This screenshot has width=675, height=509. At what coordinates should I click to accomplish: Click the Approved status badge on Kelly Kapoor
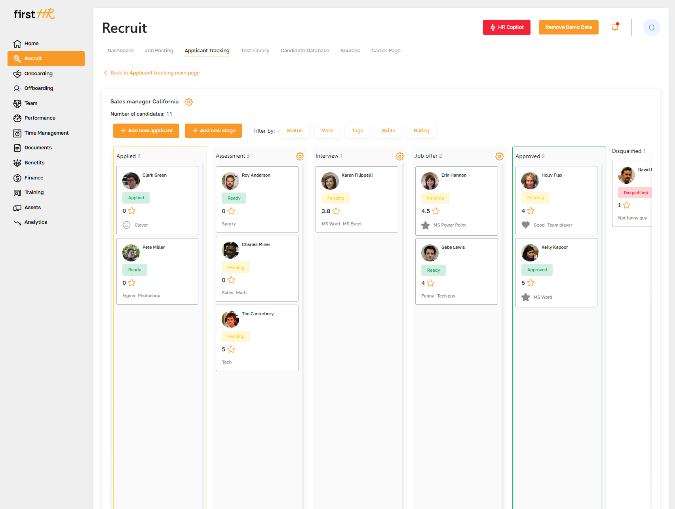click(x=537, y=270)
